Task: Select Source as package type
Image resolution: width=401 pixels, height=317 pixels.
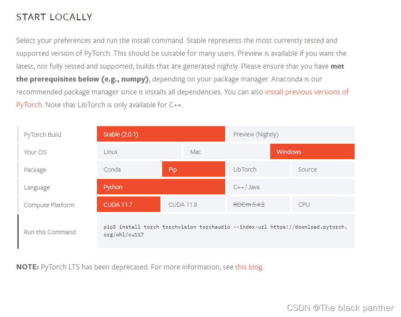Action: [x=323, y=170]
